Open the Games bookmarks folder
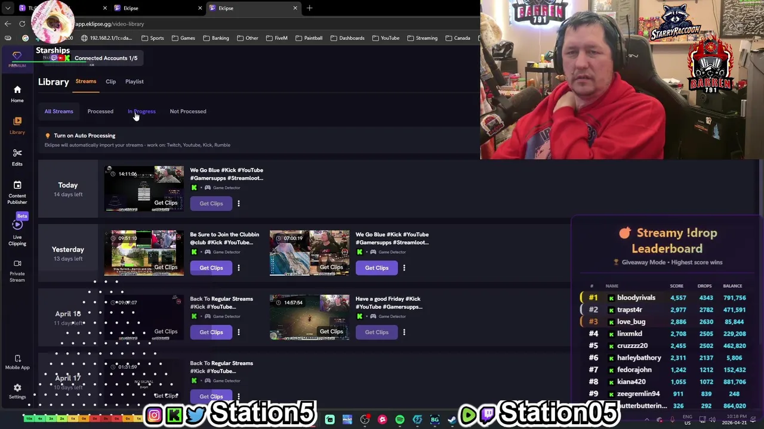The height and width of the screenshot is (429, 764). pos(183,38)
